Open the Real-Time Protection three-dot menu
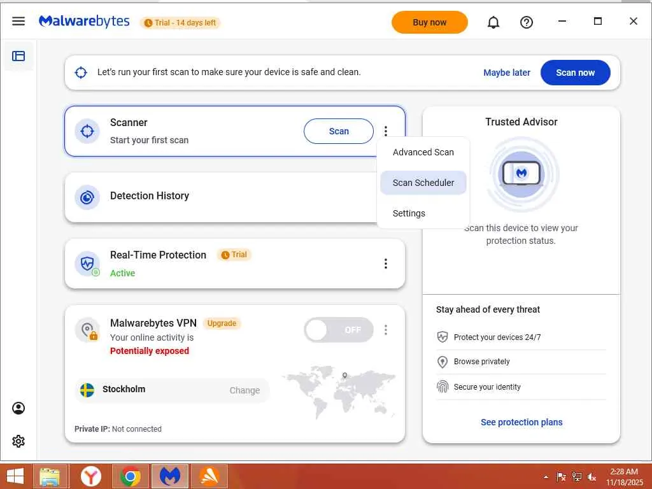Screen dimensions: 652x489 click(386, 264)
